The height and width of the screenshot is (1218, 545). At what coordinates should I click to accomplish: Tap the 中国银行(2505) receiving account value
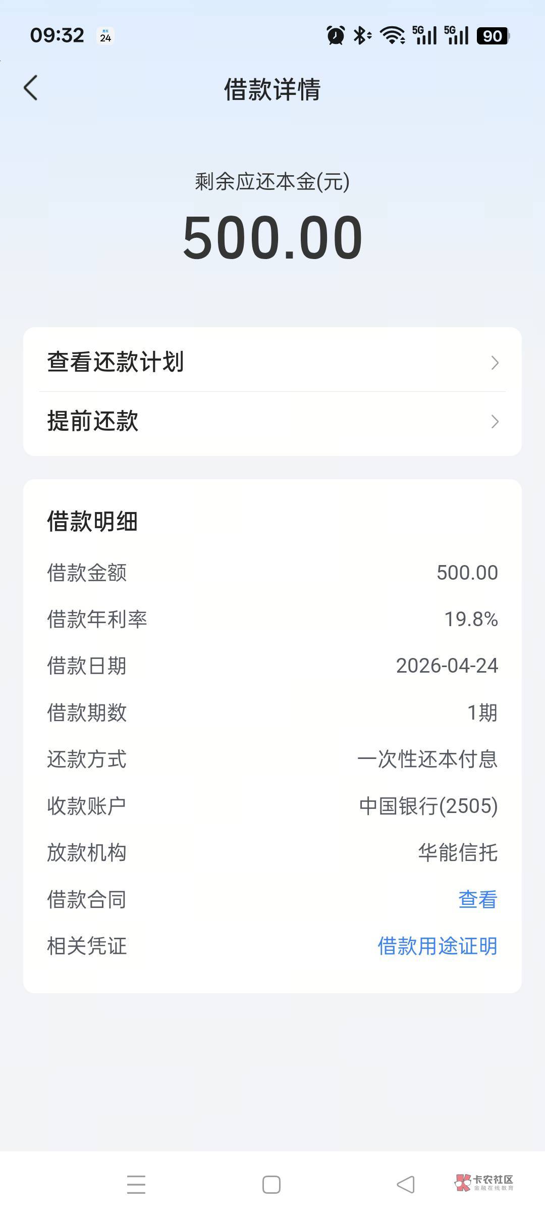pos(428,806)
